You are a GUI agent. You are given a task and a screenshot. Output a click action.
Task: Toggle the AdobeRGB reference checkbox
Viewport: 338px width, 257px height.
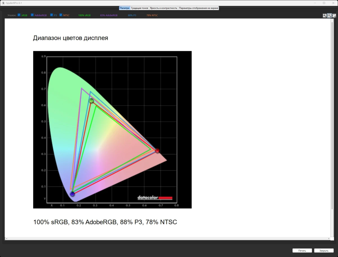pos(32,15)
